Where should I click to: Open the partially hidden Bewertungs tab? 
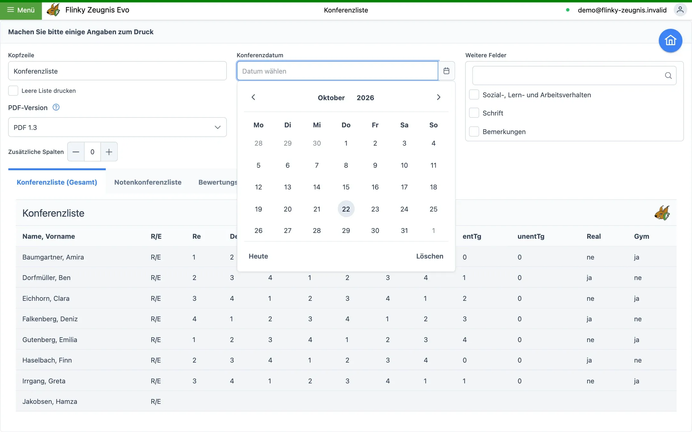click(x=218, y=182)
